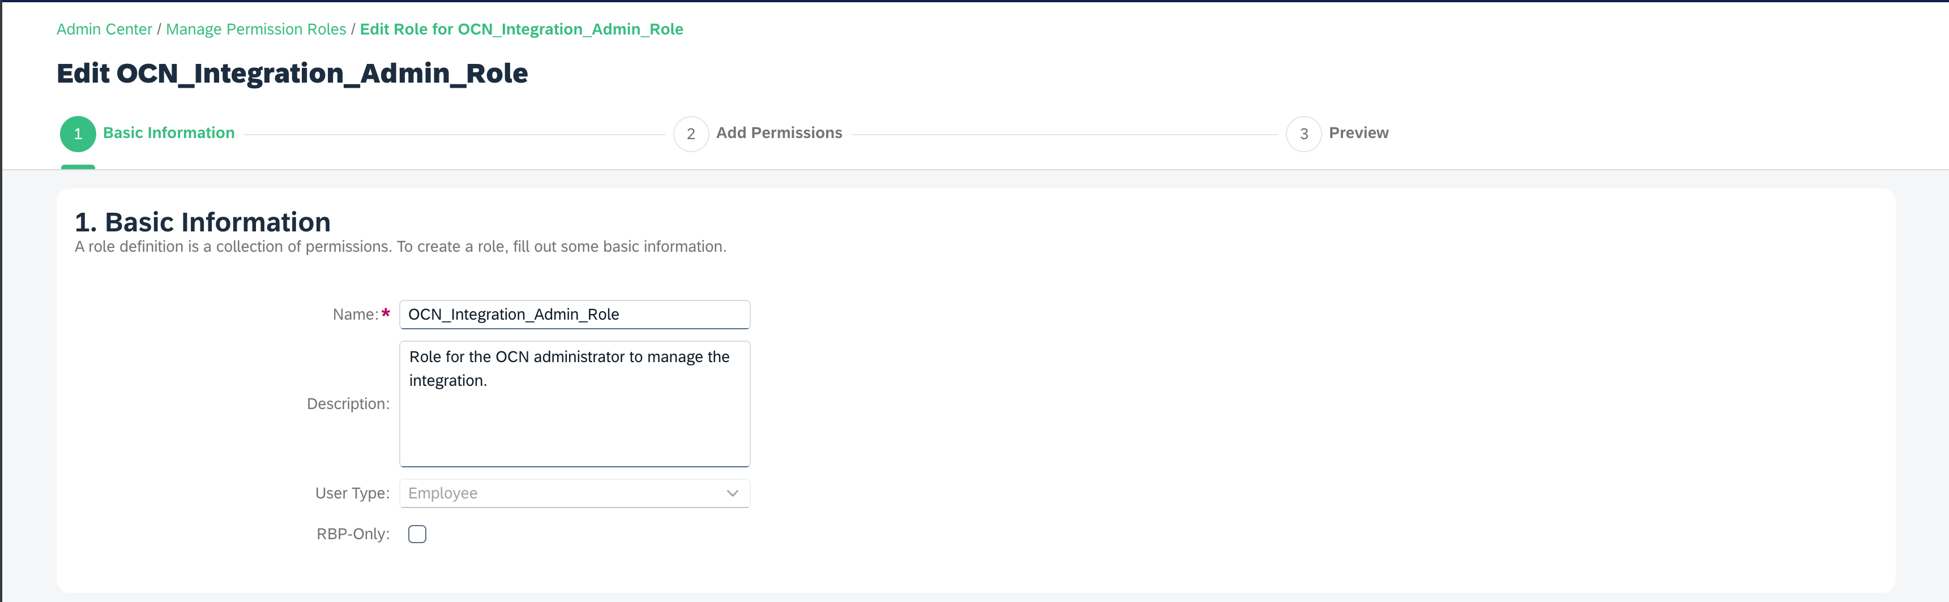The height and width of the screenshot is (602, 1949).
Task: Click the "1. Basic Information" section heading
Action: 203,222
